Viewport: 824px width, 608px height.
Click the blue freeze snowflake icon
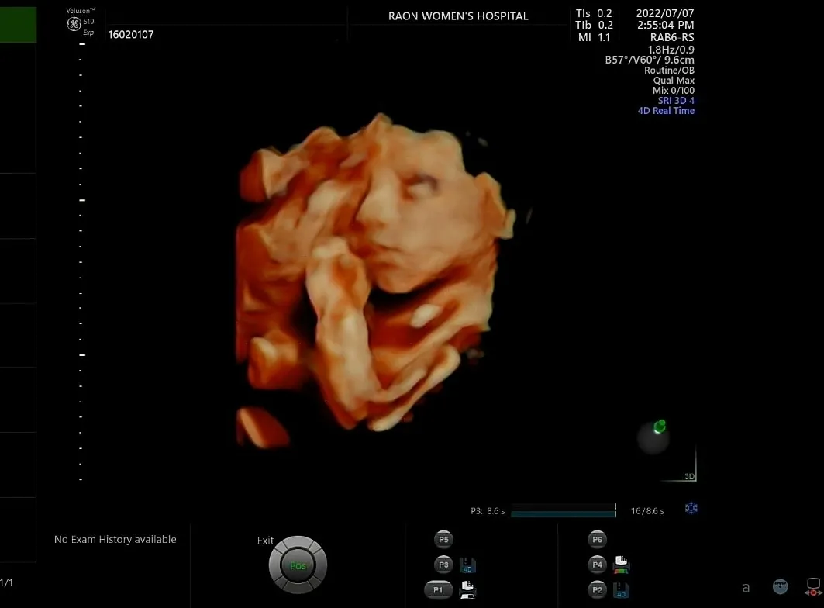pyautogui.click(x=691, y=508)
